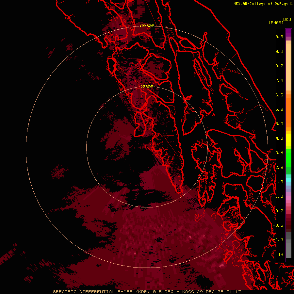Click the -1.3 scale value
The height and width of the screenshot is (294, 294).
[x=278, y=240]
